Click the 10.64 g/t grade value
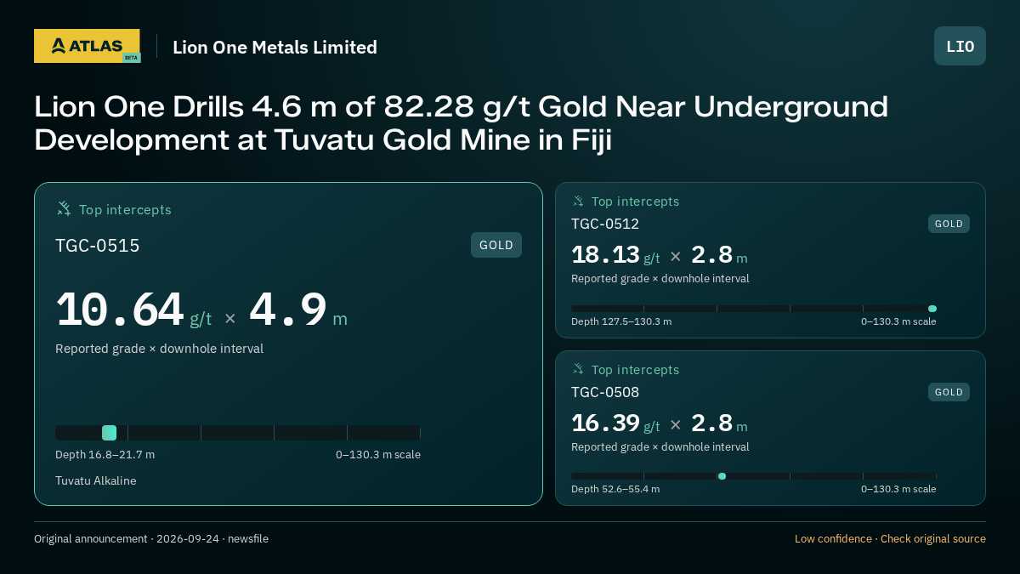 click(133, 311)
